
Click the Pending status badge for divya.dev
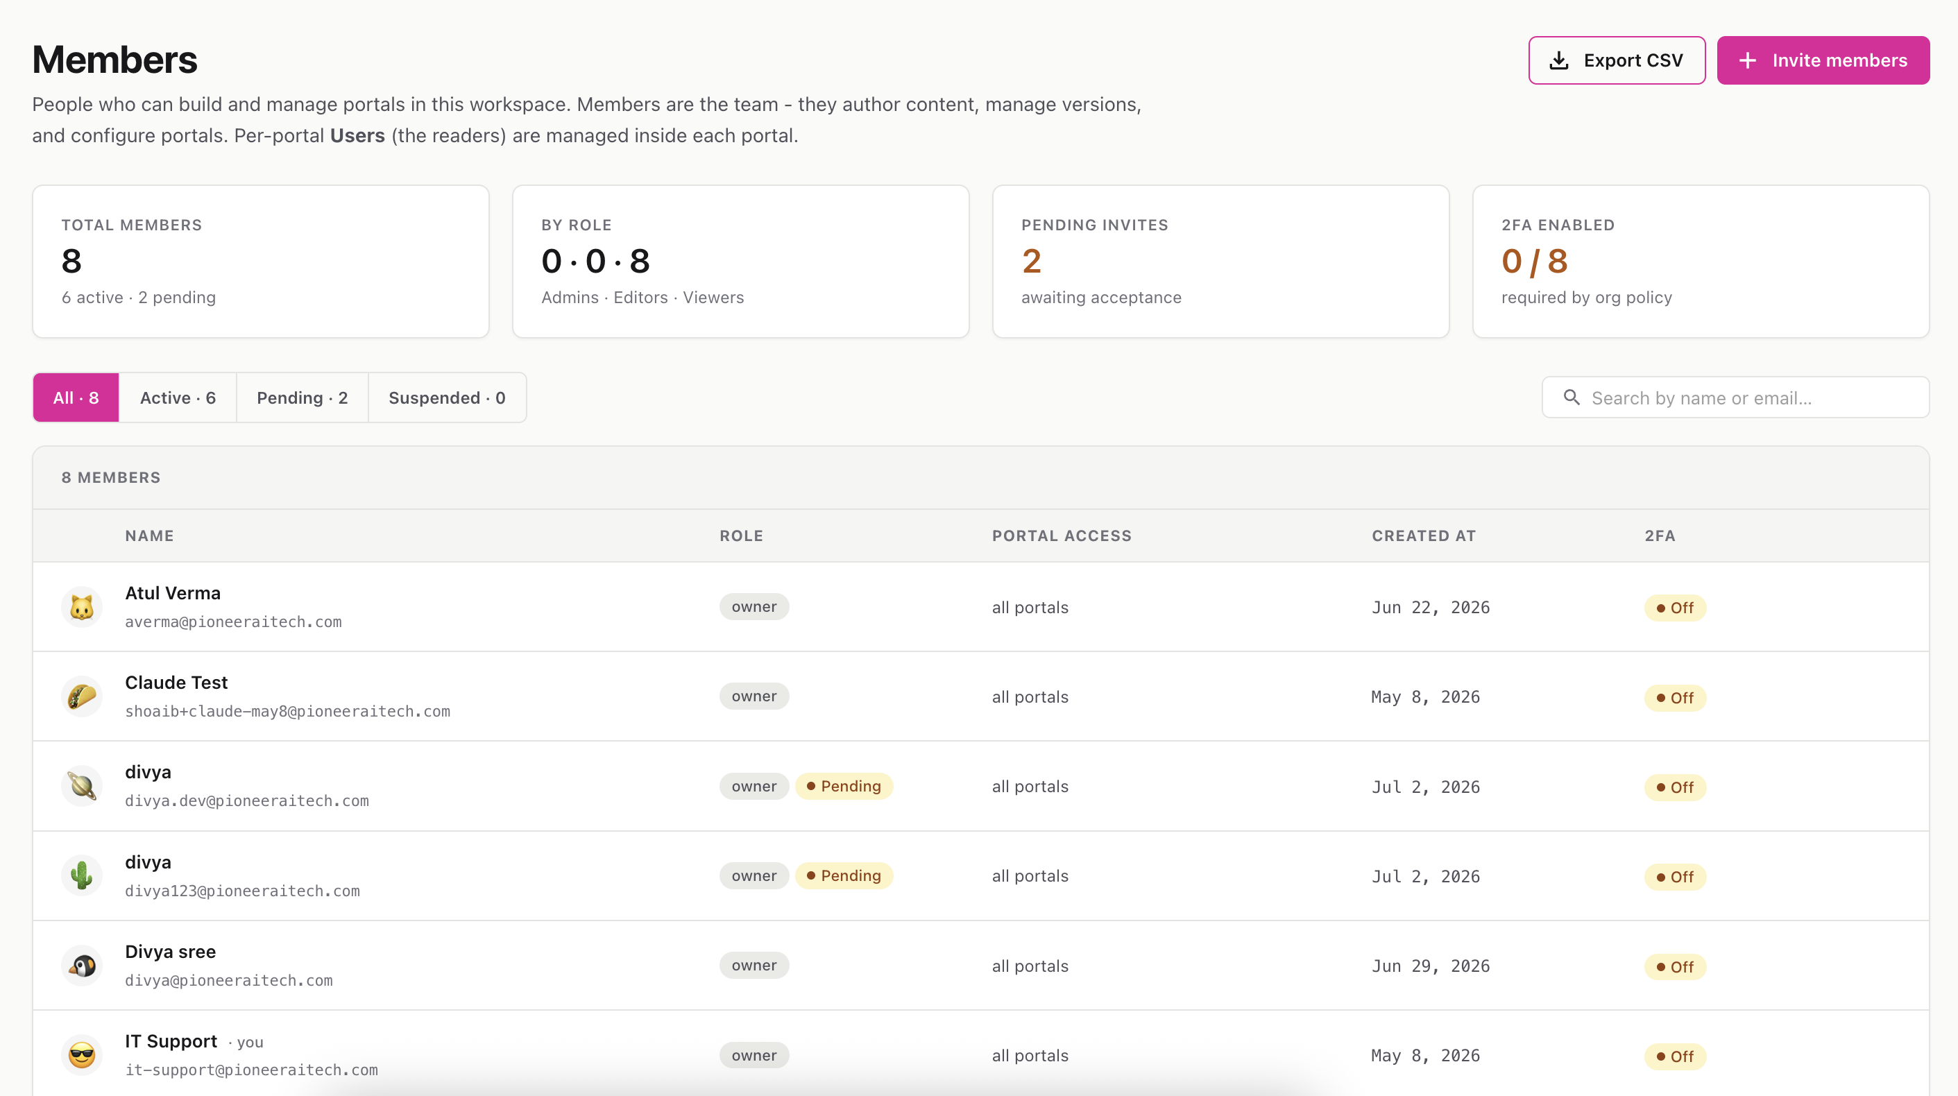[844, 786]
